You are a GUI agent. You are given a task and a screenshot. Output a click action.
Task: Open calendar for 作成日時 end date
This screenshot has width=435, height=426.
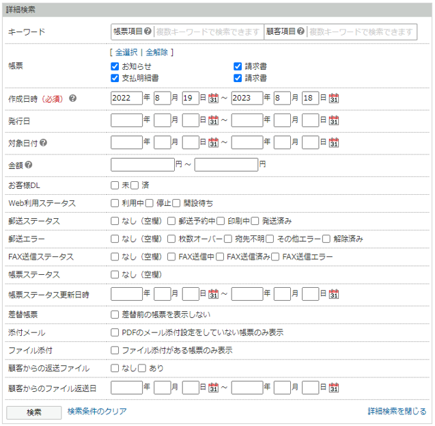coord(334,98)
